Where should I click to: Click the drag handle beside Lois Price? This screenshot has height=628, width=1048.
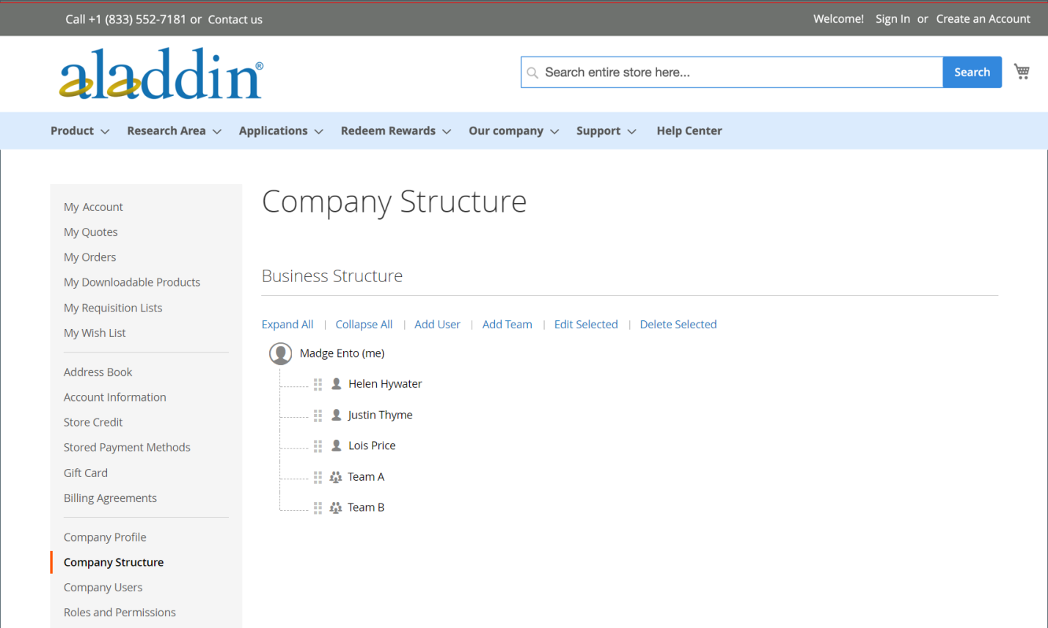coord(318,446)
